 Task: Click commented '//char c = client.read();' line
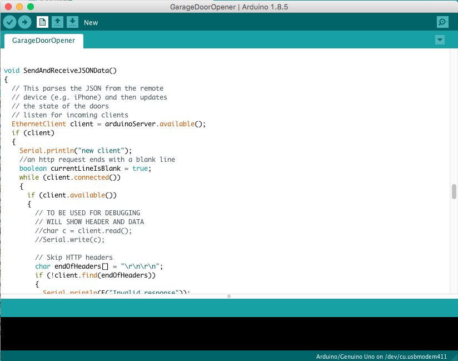point(83,231)
